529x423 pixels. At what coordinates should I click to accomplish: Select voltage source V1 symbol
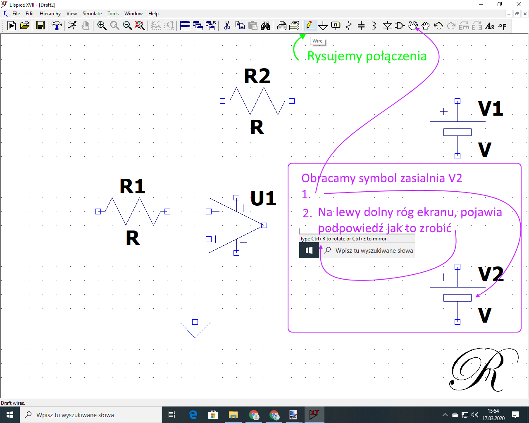point(458,128)
